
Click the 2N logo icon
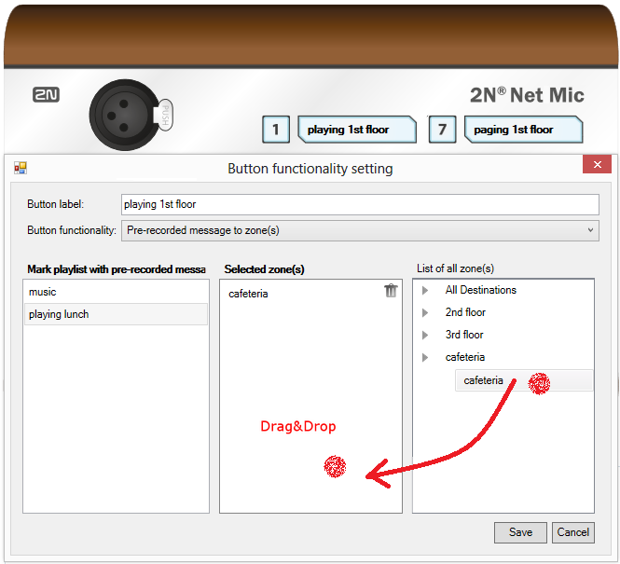point(46,95)
